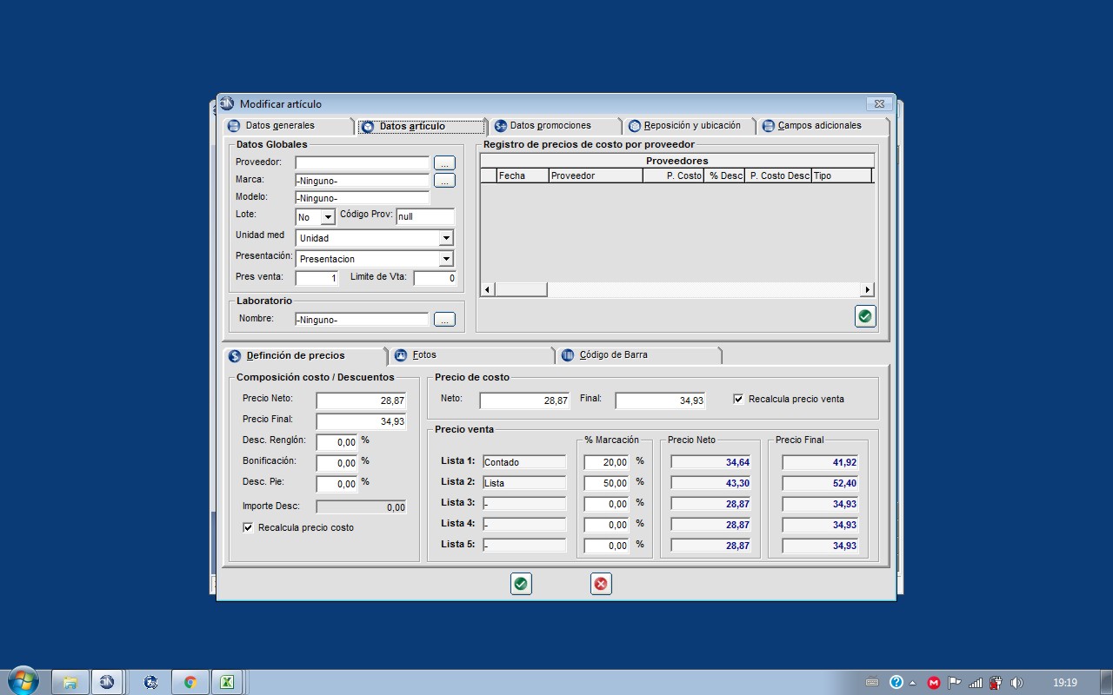Click the Proveedor input field
1113x695 pixels.
[363, 163]
